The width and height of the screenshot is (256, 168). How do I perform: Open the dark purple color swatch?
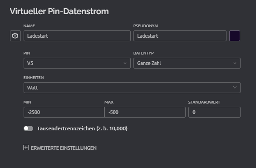point(235,36)
